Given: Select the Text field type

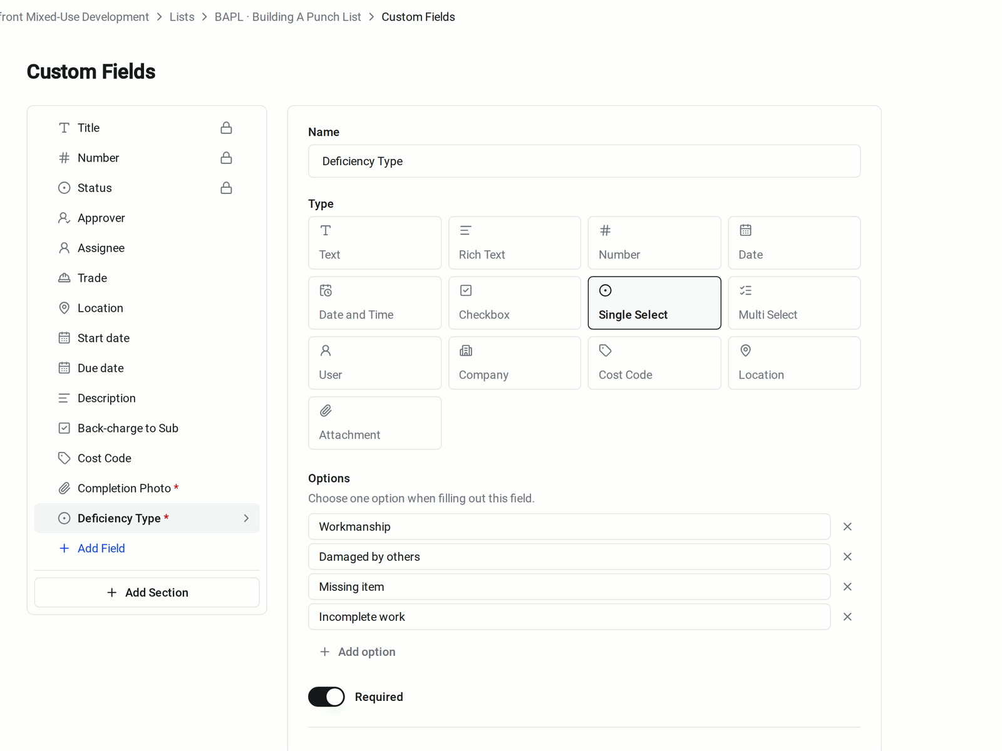Looking at the screenshot, I should tap(374, 243).
